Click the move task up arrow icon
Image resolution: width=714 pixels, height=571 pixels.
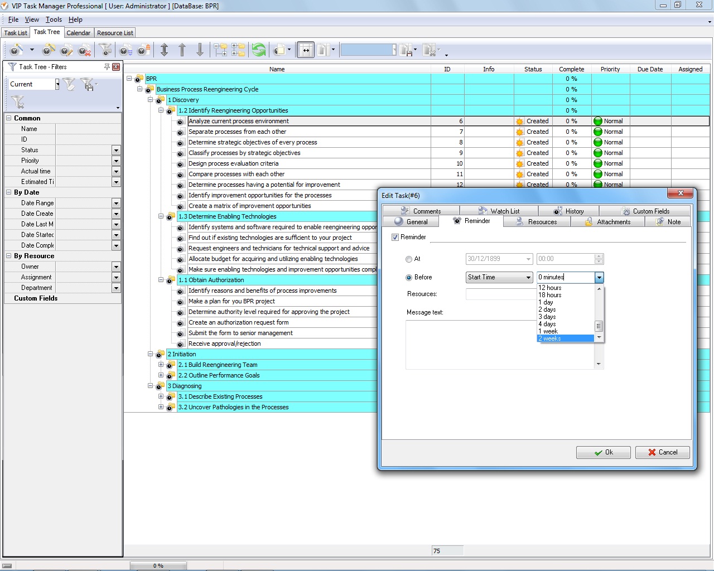(x=182, y=50)
